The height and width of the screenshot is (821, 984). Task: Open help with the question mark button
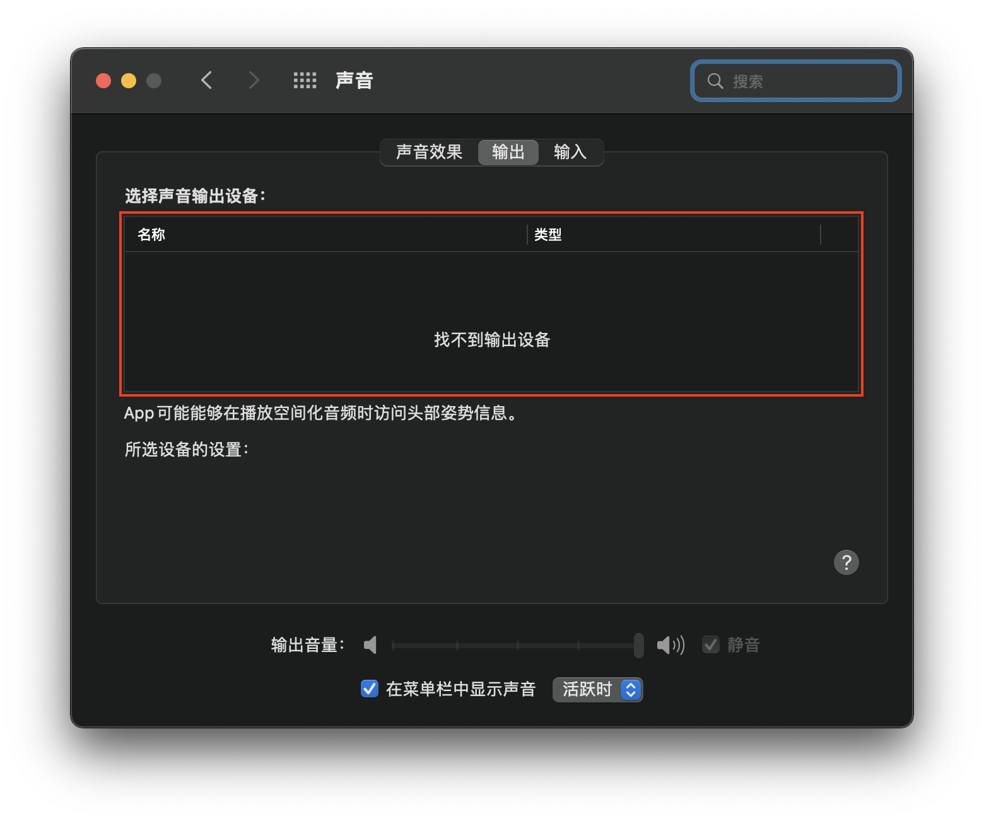tap(846, 562)
